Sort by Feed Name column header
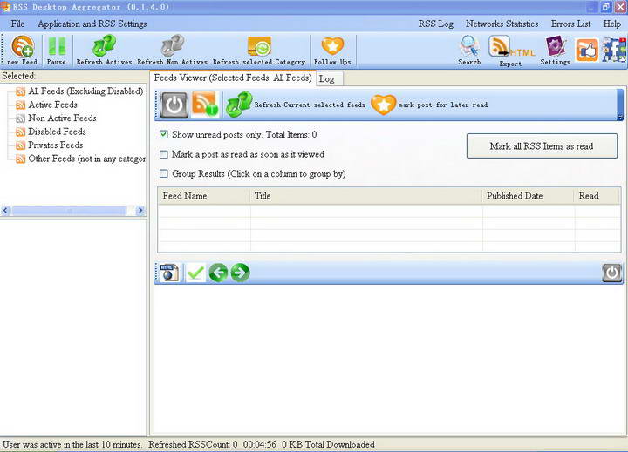This screenshot has width=628, height=452. [204, 196]
